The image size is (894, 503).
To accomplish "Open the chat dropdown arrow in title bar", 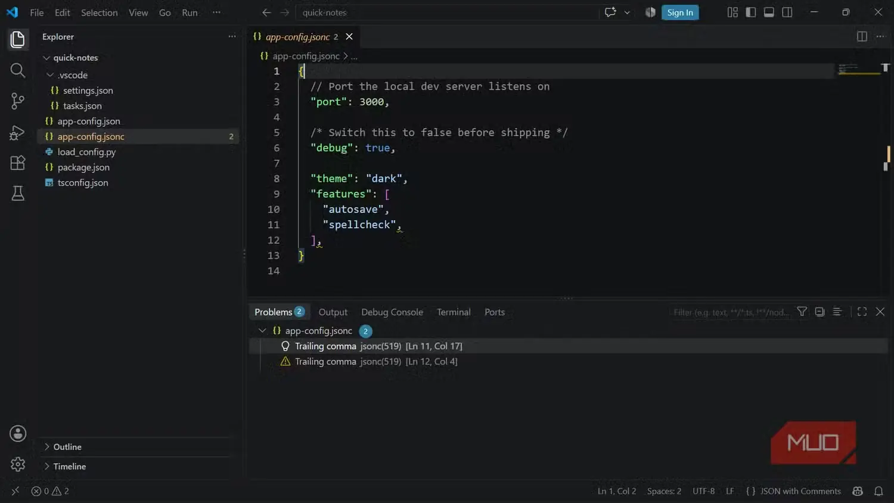I will 627,12.
